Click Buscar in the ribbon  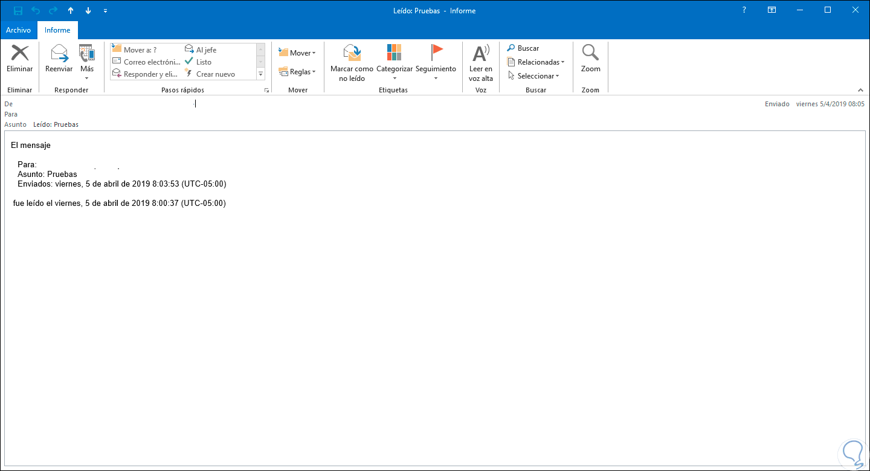click(x=523, y=48)
